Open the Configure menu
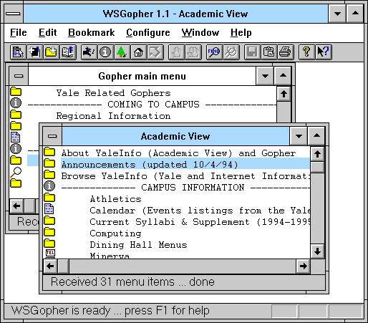Viewport: 368px width, 323px height. [148, 32]
